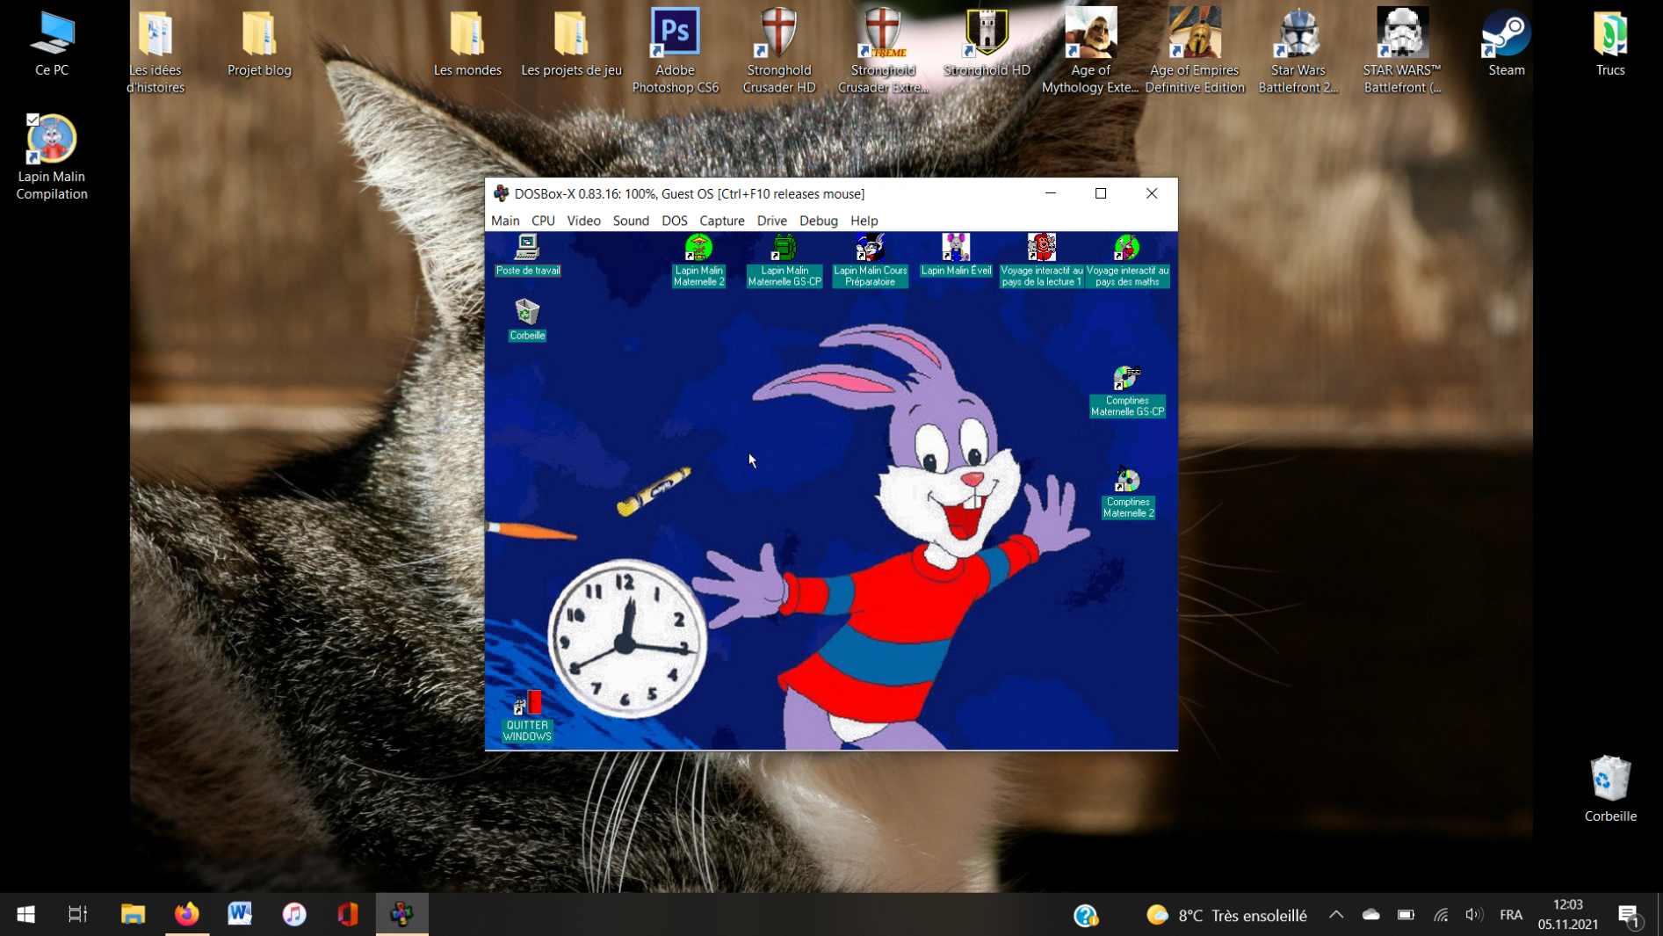The height and width of the screenshot is (936, 1663).
Task: Open Debug menu in DOSBox-X
Action: coord(819,221)
